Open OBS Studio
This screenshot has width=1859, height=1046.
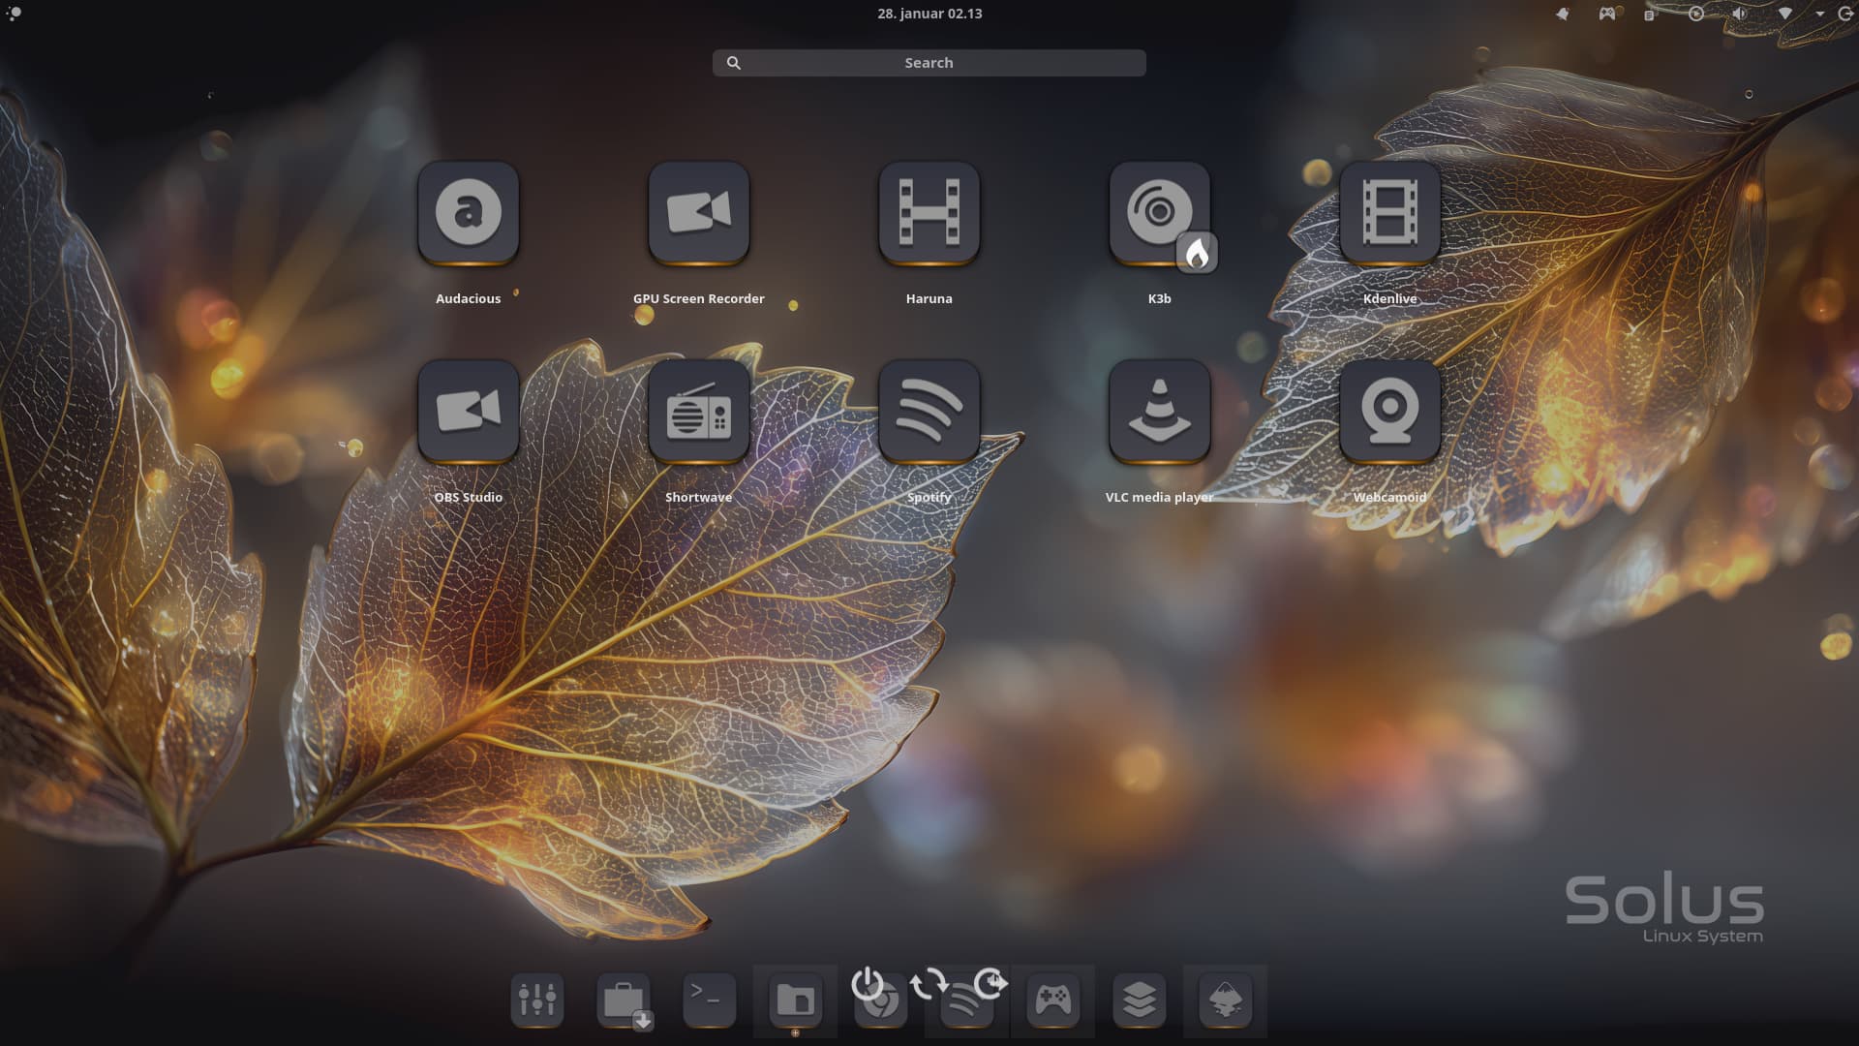pyautogui.click(x=468, y=411)
